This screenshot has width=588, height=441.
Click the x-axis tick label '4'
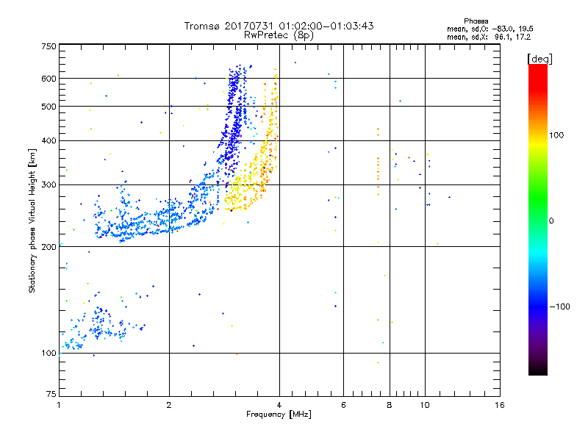(x=279, y=405)
